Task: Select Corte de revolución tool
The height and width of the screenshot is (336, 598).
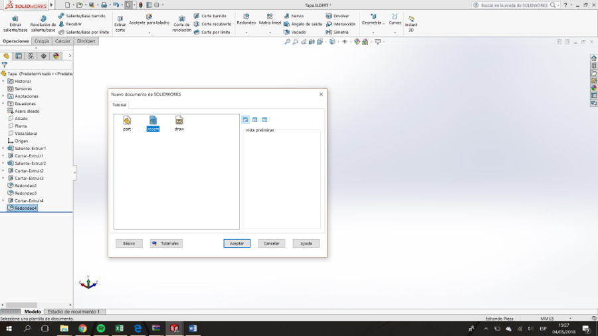Action: tap(181, 24)
